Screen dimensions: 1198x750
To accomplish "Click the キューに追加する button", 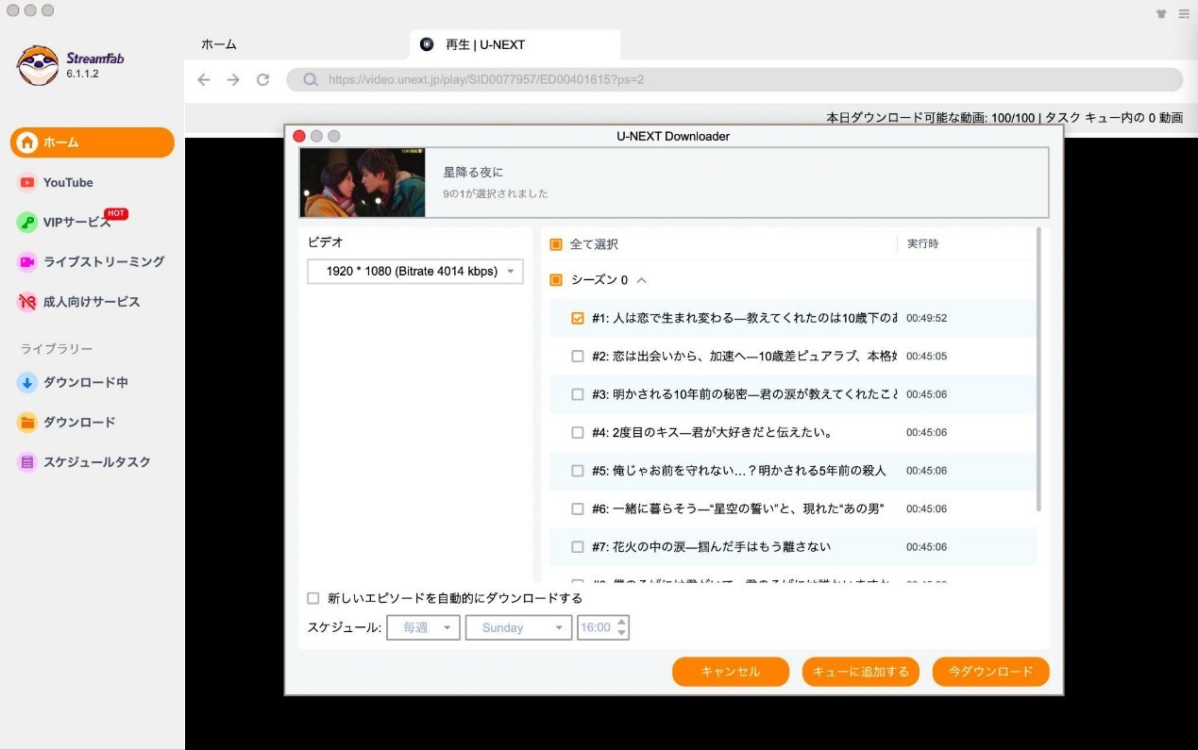I will 860,671.
